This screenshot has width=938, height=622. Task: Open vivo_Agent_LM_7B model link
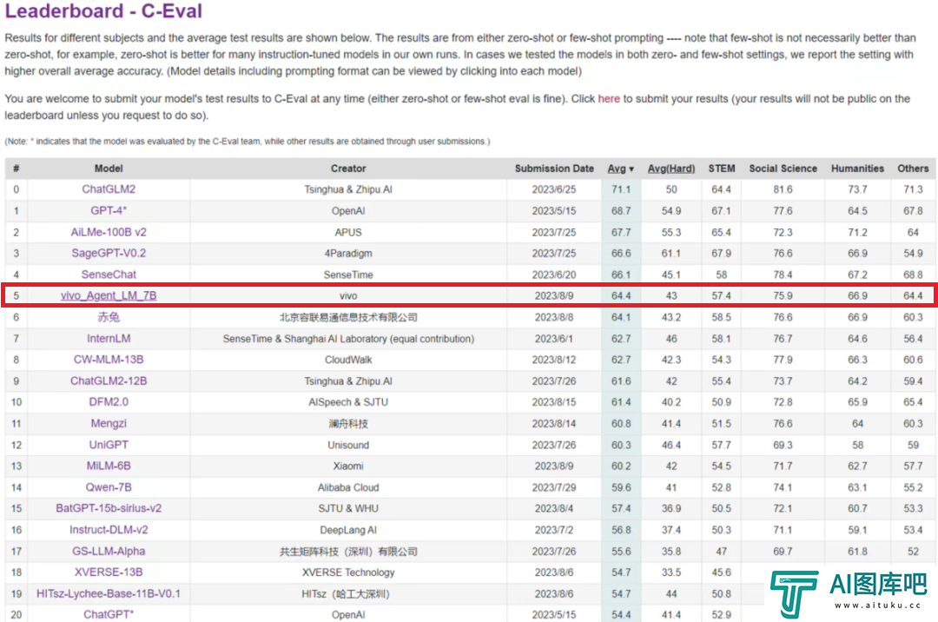109,296
